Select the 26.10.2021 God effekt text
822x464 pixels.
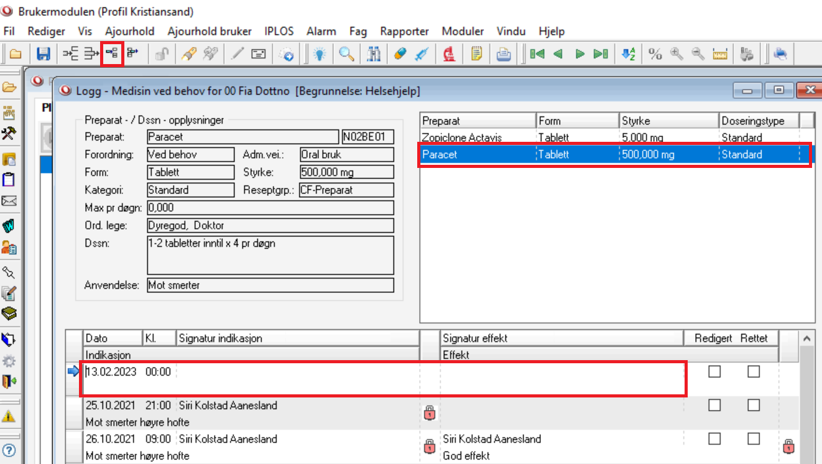(x=466, y=455)
